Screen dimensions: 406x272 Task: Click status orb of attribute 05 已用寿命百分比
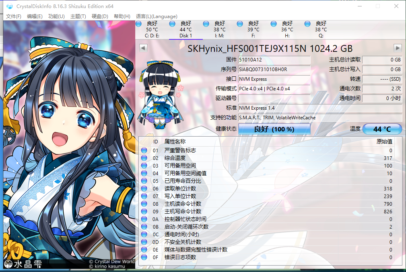pyautogui.click(x=144, y=181)
